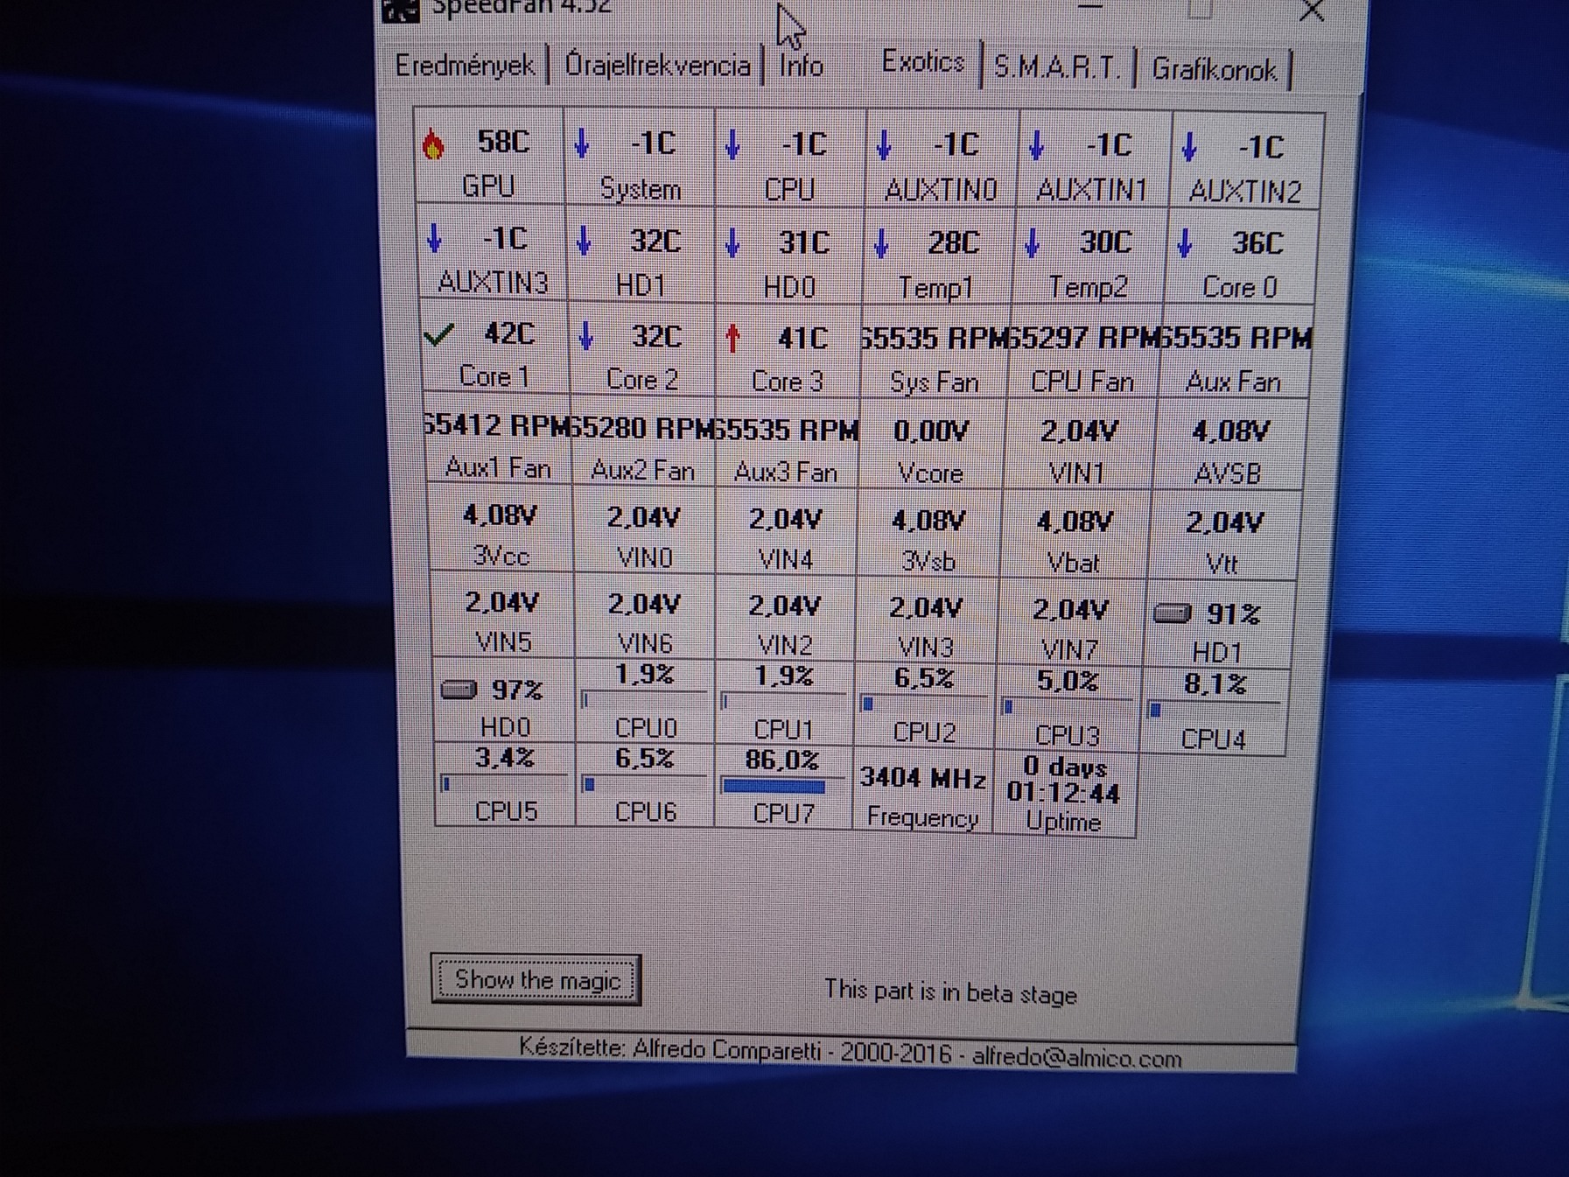This screenshot has width=1569, height=1177.
Task: Click the Core 3 red up-arrow icon
Action: pos(733,339)
